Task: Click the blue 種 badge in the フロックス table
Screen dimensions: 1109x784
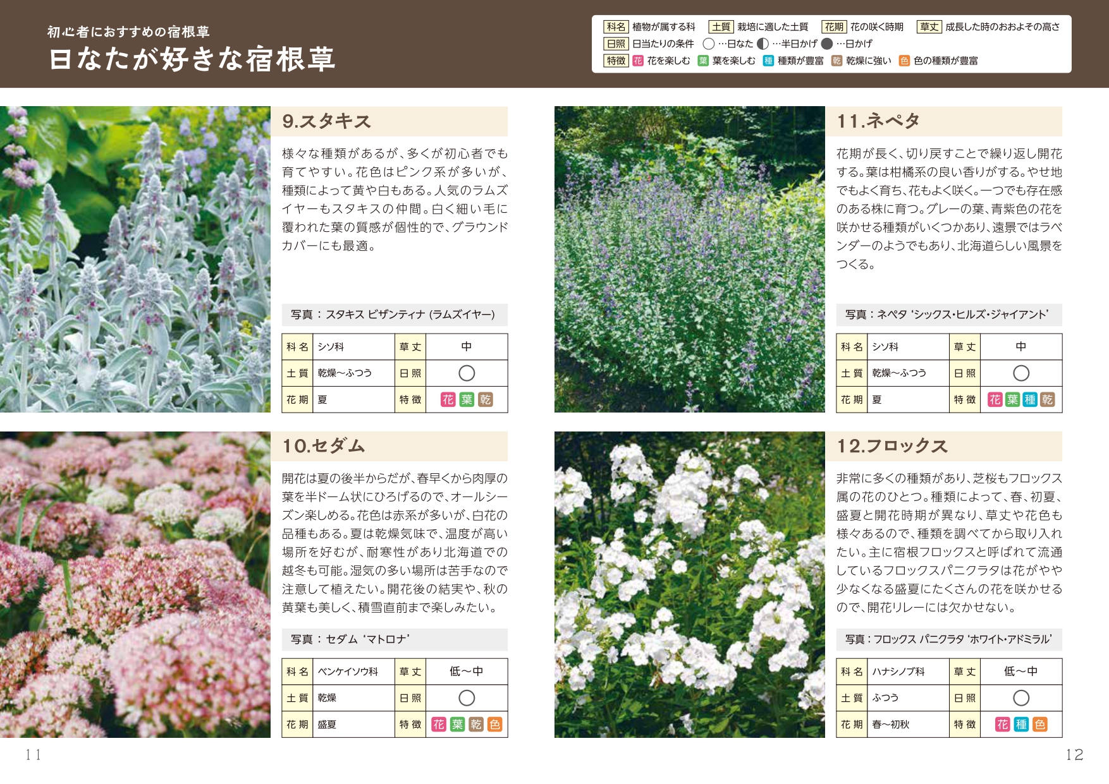Action: (1021, 724)
